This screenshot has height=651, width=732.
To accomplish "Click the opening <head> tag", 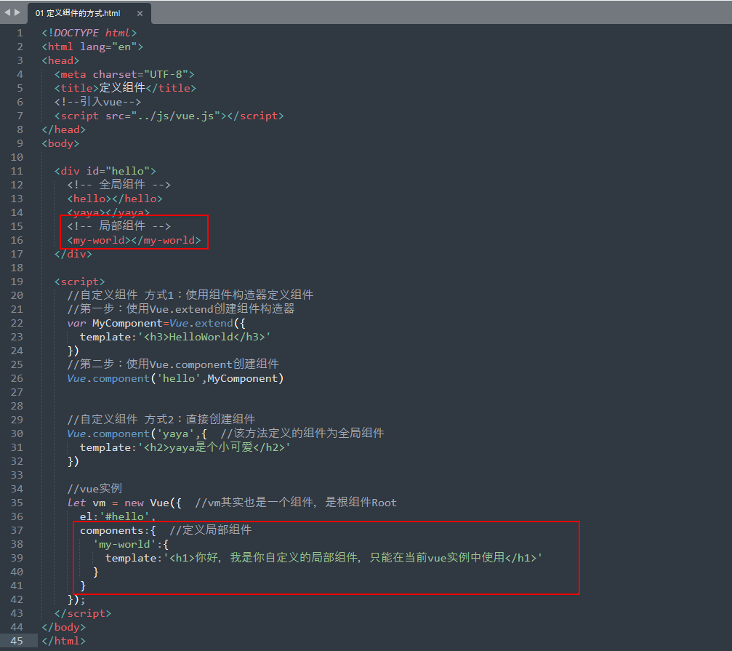I will coord(60,60).
